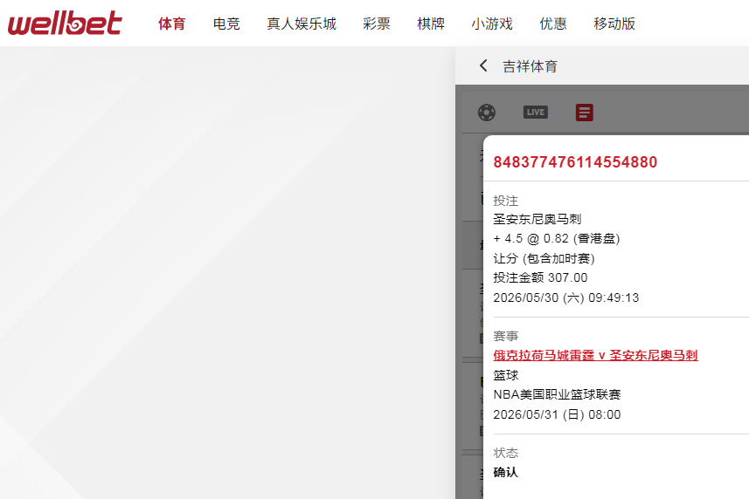Open the 棋牌 card games section
Image resolution: width=749 pixels, height=499 pixels.
(431, 24)
